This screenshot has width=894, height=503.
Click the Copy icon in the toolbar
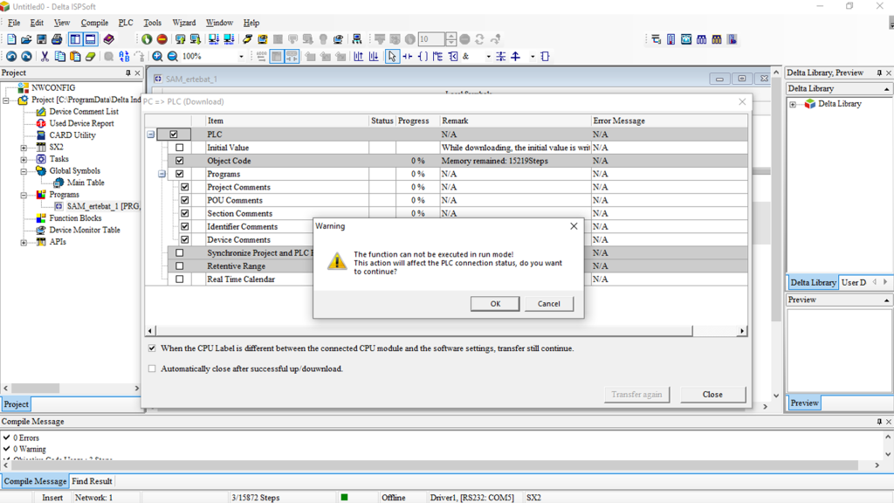[x=60, y=57]
